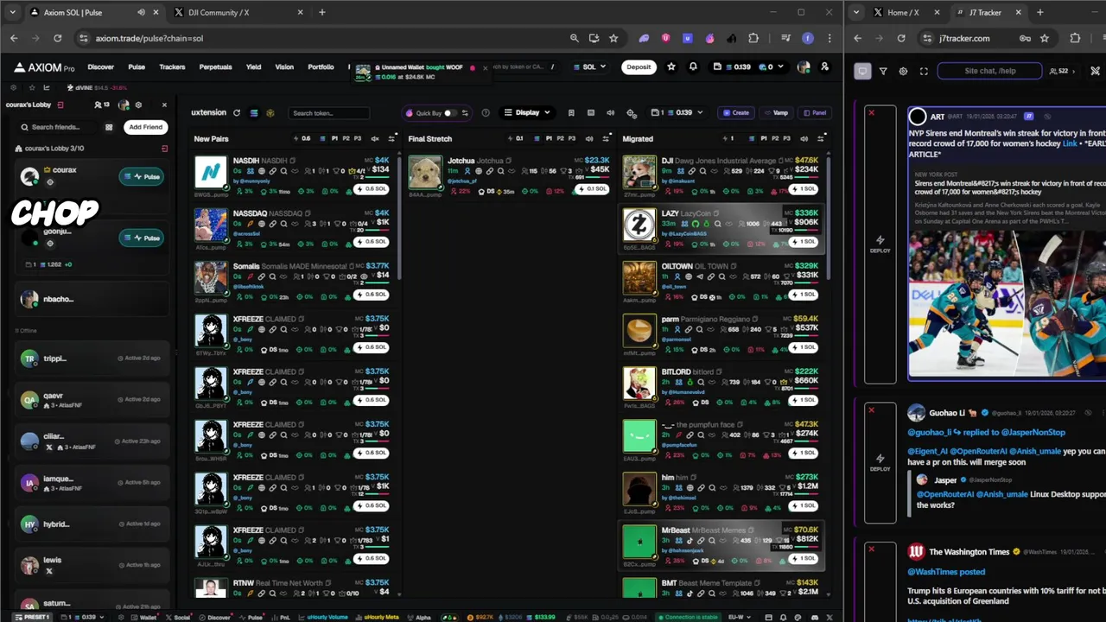1106x622 pixels.
Task: Open the Trackers menu item
Action: pos(172,67)
